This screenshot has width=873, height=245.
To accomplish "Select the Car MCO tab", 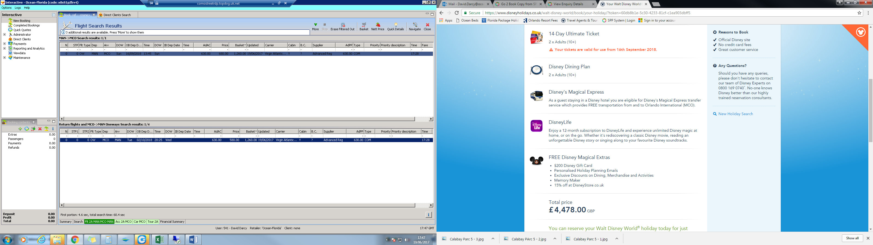I will pos(140,222).
